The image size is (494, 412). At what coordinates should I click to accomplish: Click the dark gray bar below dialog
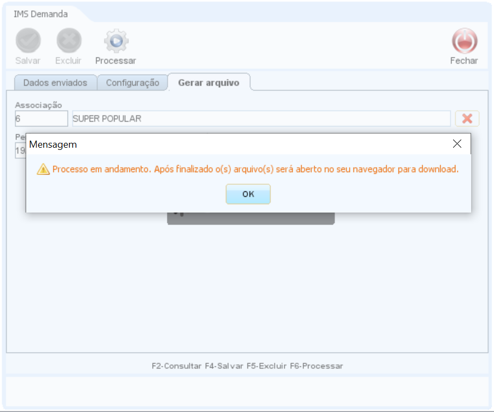250,219
